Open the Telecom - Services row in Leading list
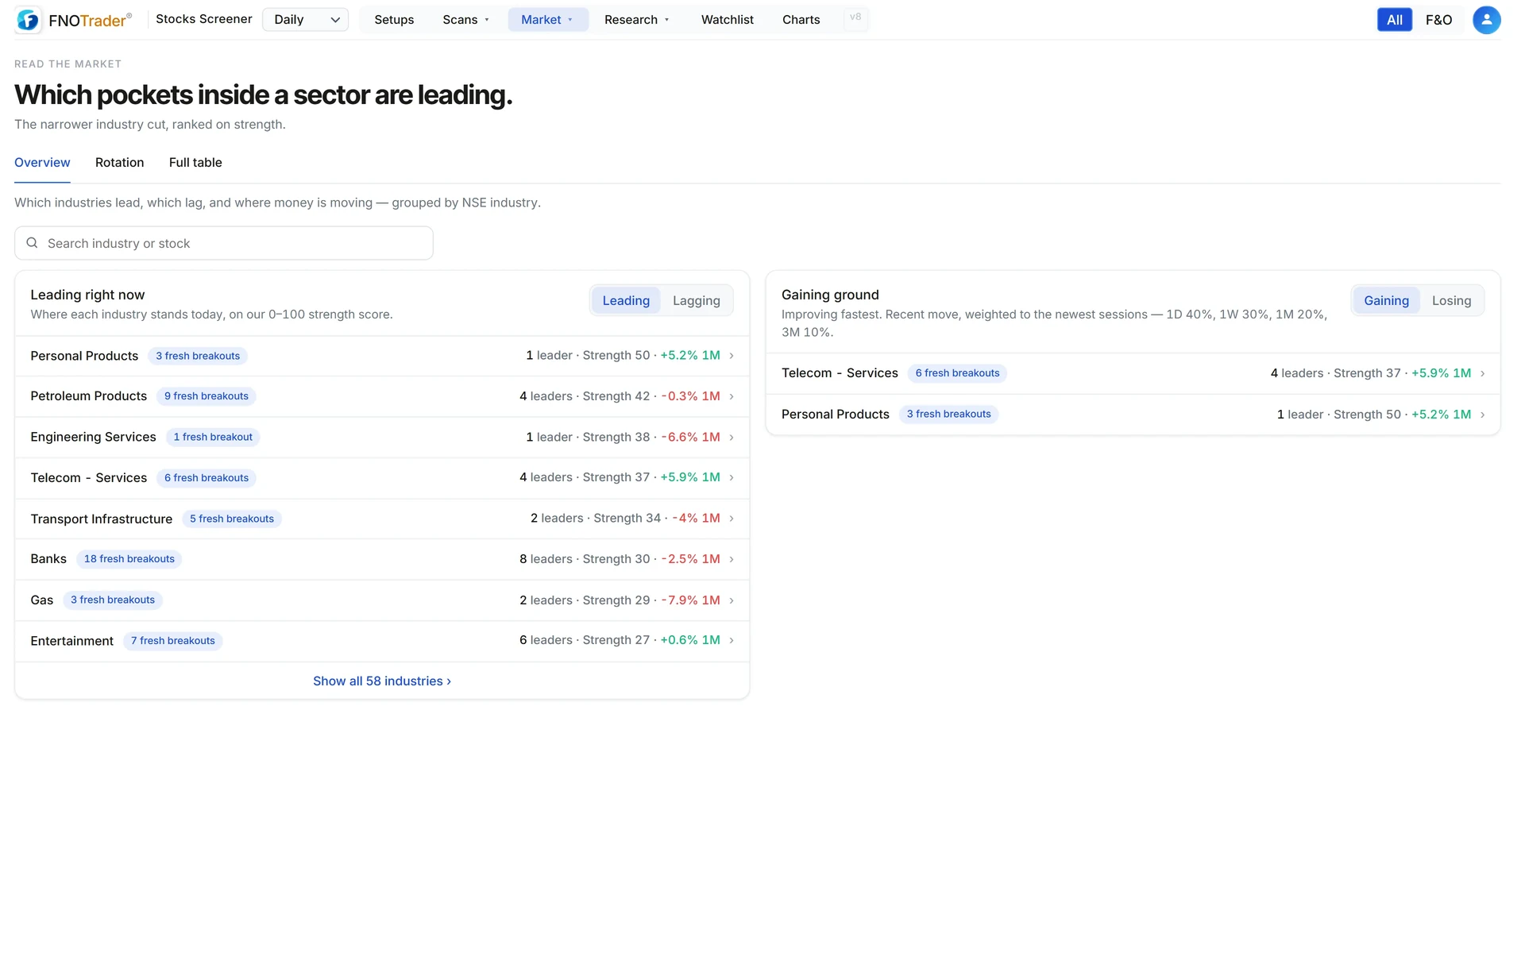 coord(382,478)
